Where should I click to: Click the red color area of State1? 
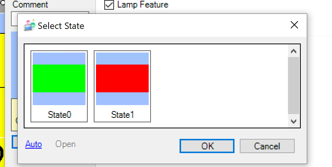[x=122, y=78]
